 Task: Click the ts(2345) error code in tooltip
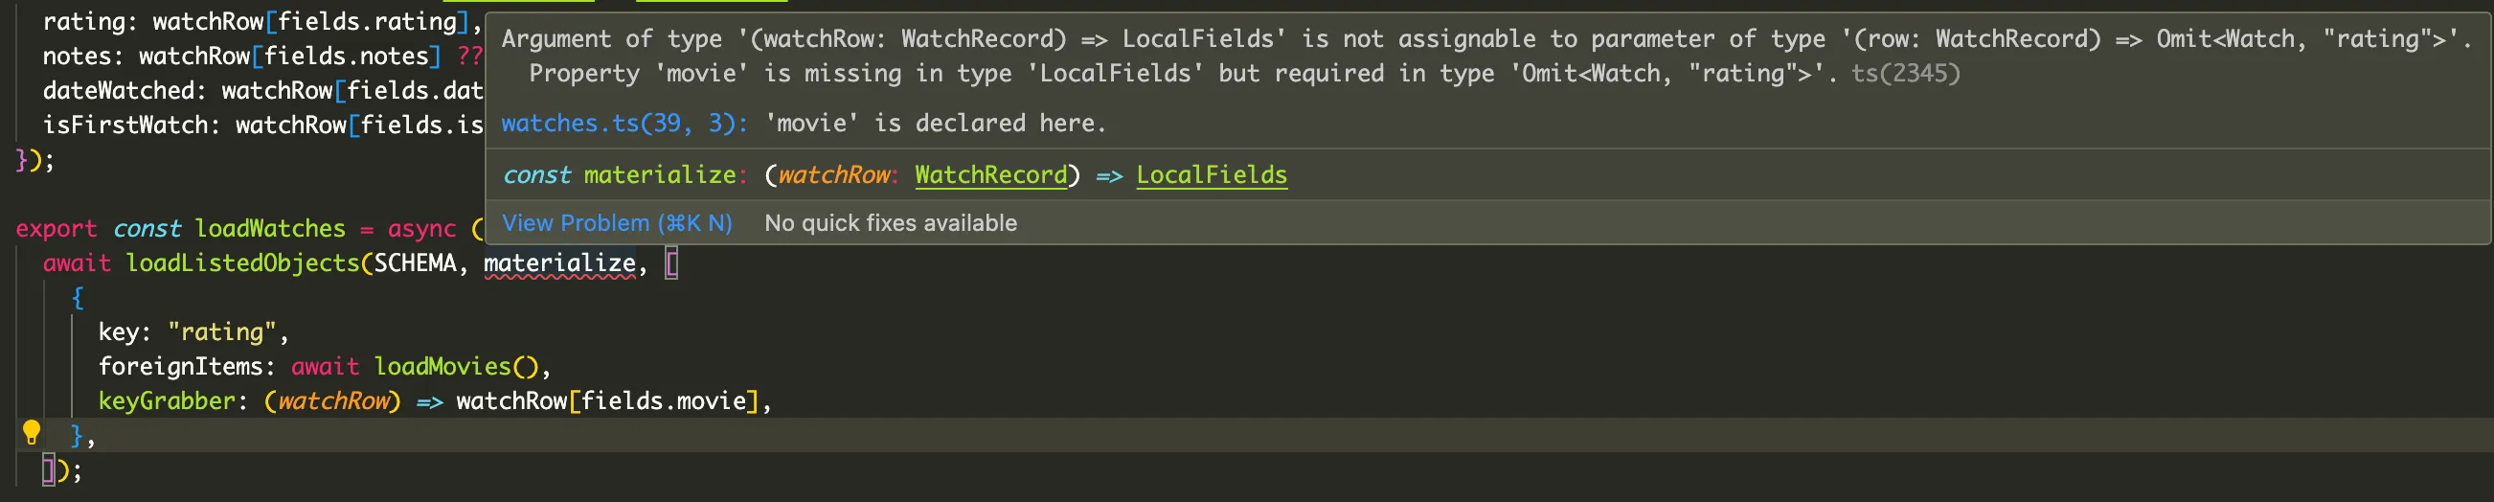point(1904,74)
